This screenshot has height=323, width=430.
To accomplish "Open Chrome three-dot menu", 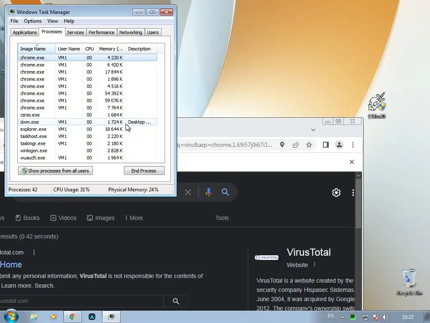I will point(353,145).
